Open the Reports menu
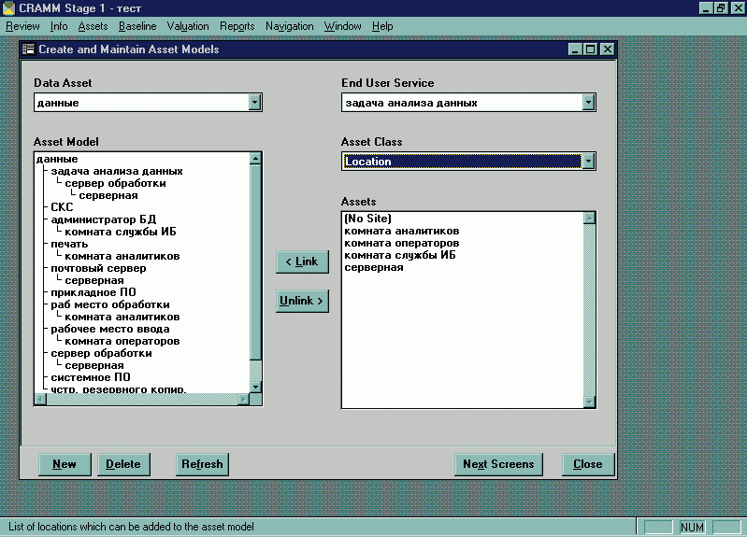 click(237, 26)
